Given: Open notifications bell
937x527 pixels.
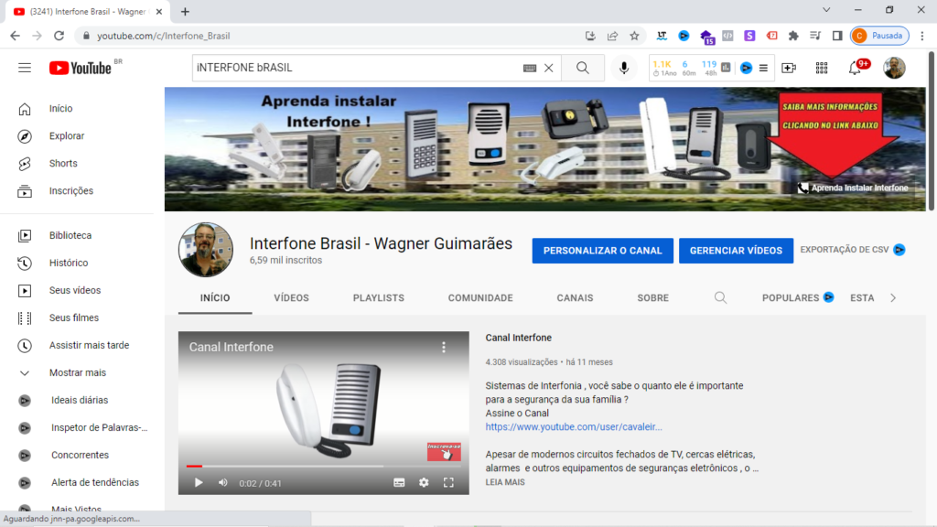Looking at the screenshot, I should (x=856, y=68).
